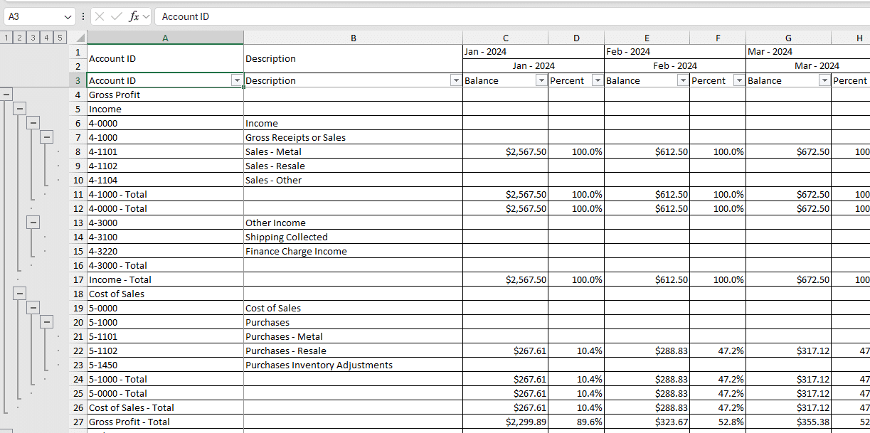This screenshot has width=870, height=433.
Task: Click the Sales - Resale description cell
Action: [x=353, y=166]
